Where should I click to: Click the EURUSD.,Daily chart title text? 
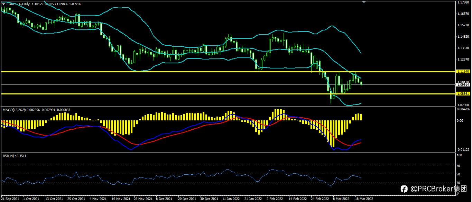click(18, 4)
